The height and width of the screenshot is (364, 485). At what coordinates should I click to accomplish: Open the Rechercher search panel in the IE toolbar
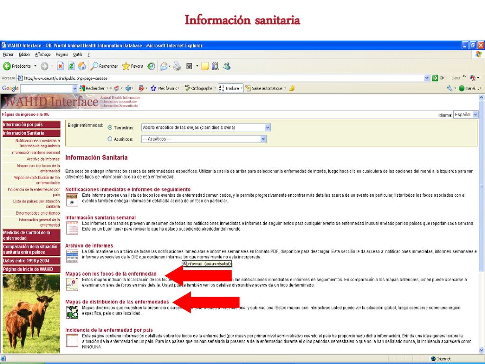[104, 66]
